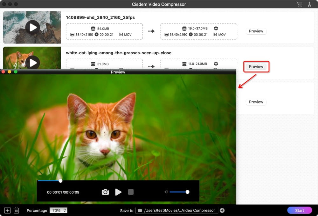The height and width of the screenshot is (216, 318).
Task: Click the blue Preview window title bar
Action: point(118,72)
